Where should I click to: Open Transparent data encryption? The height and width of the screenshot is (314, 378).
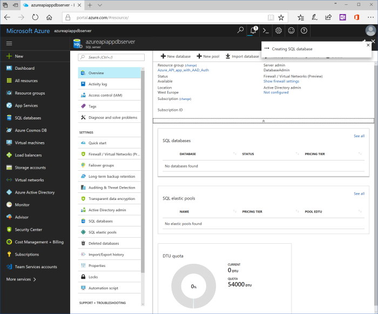pos(109,199)
